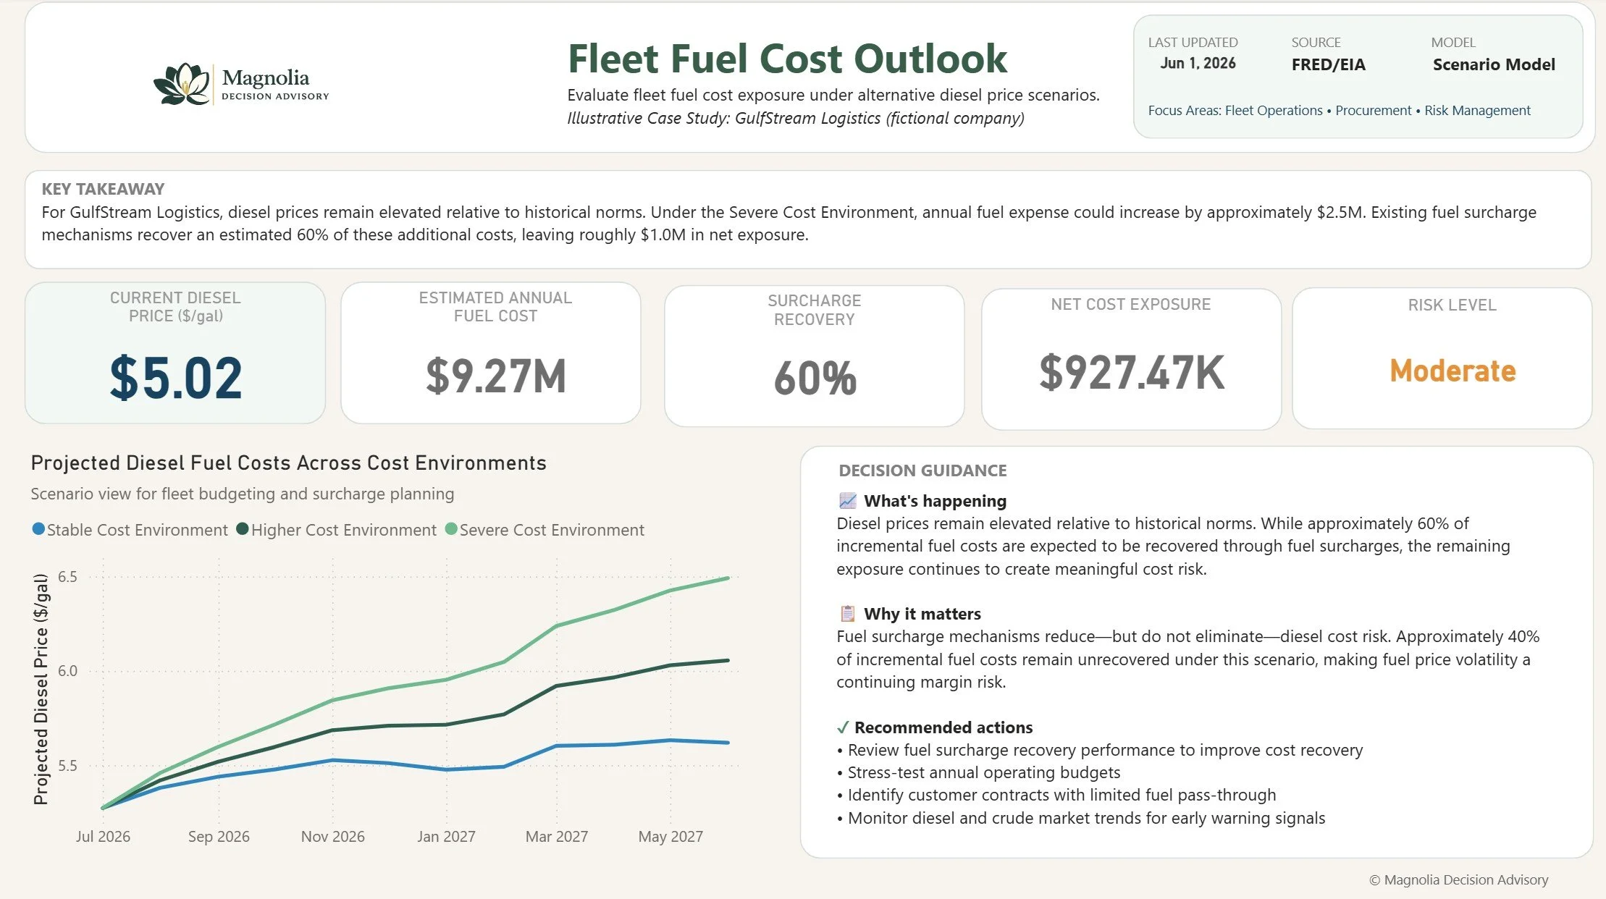Click the Fleet Fuel Cost Outlook title

pyautogui.click(x=787, y=59)
